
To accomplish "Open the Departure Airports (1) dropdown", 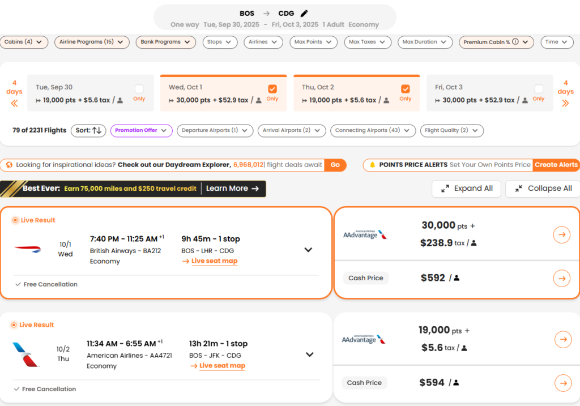I will [x=215, y=131].
